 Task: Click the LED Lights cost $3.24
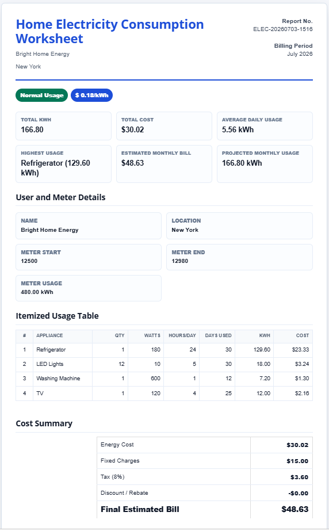pyautogui.click(x=302, y=364)
